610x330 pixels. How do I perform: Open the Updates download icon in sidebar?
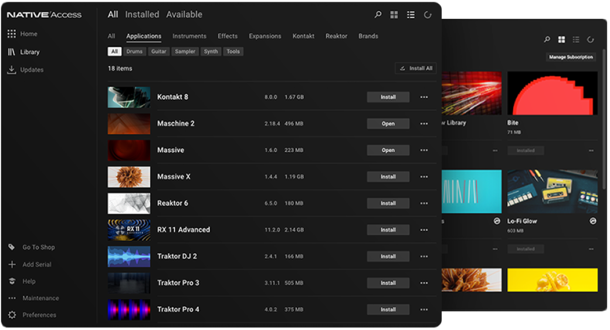click(12, 70)
